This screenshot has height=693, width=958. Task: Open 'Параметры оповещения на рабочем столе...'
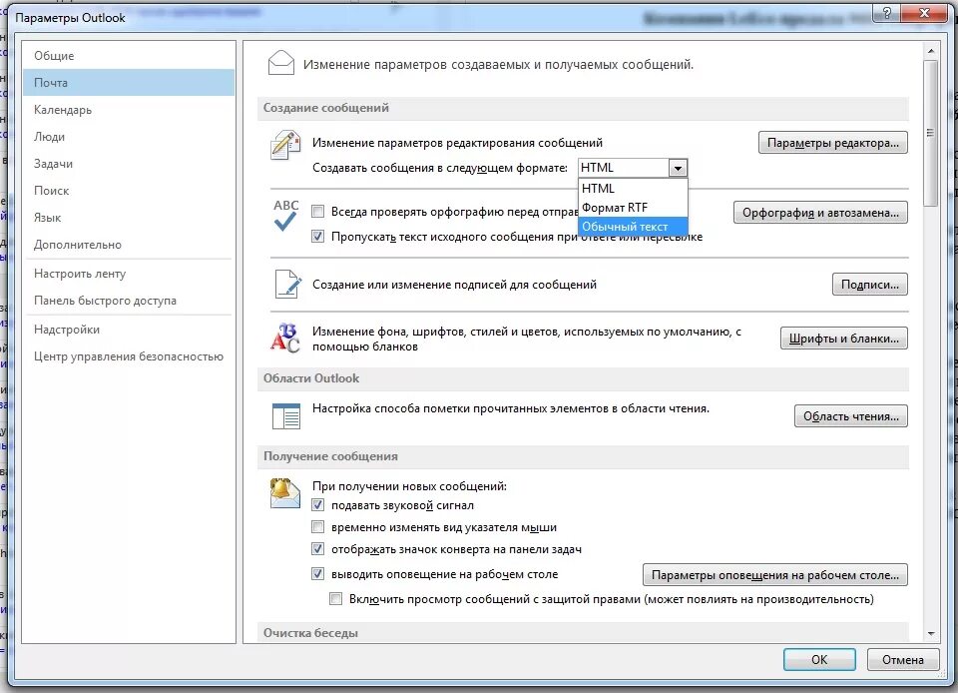coord(774,574)
